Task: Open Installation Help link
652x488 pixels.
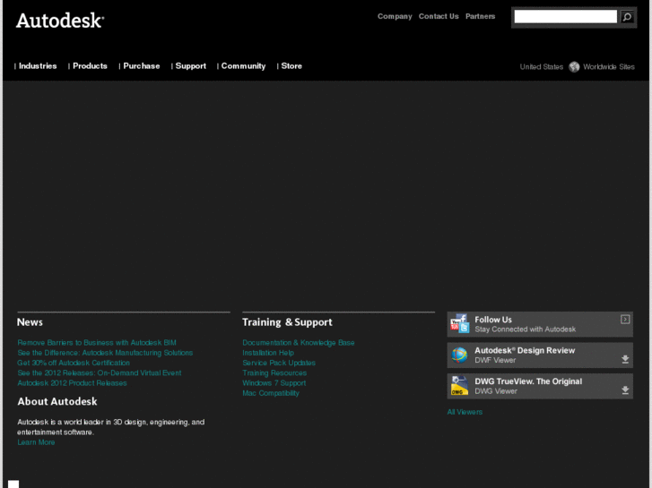Action: [x=268, y=353]
